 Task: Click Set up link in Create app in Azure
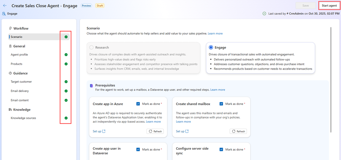point(97,131)
